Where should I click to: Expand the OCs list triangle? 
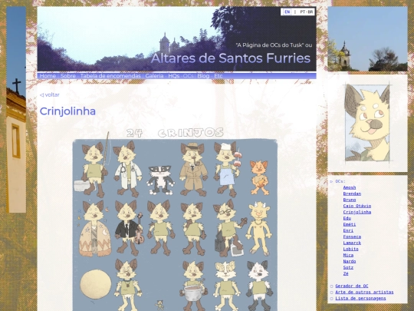pos(331,181)
